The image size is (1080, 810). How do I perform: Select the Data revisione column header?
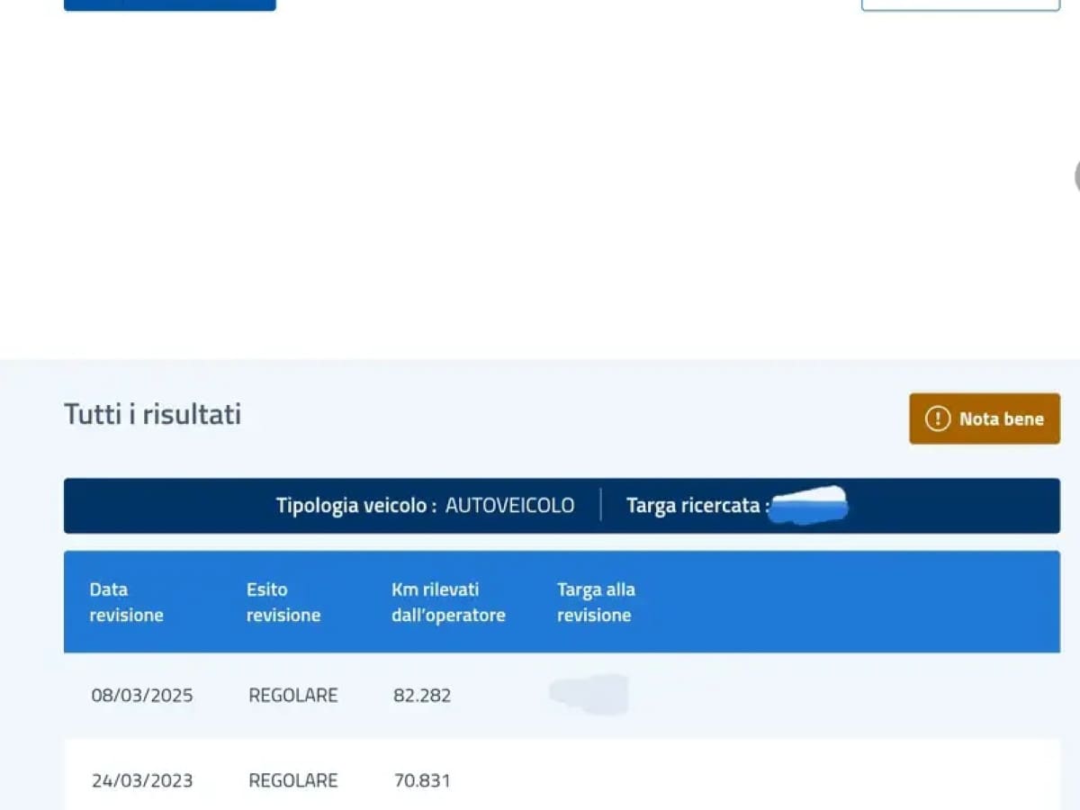click(126, 602)
